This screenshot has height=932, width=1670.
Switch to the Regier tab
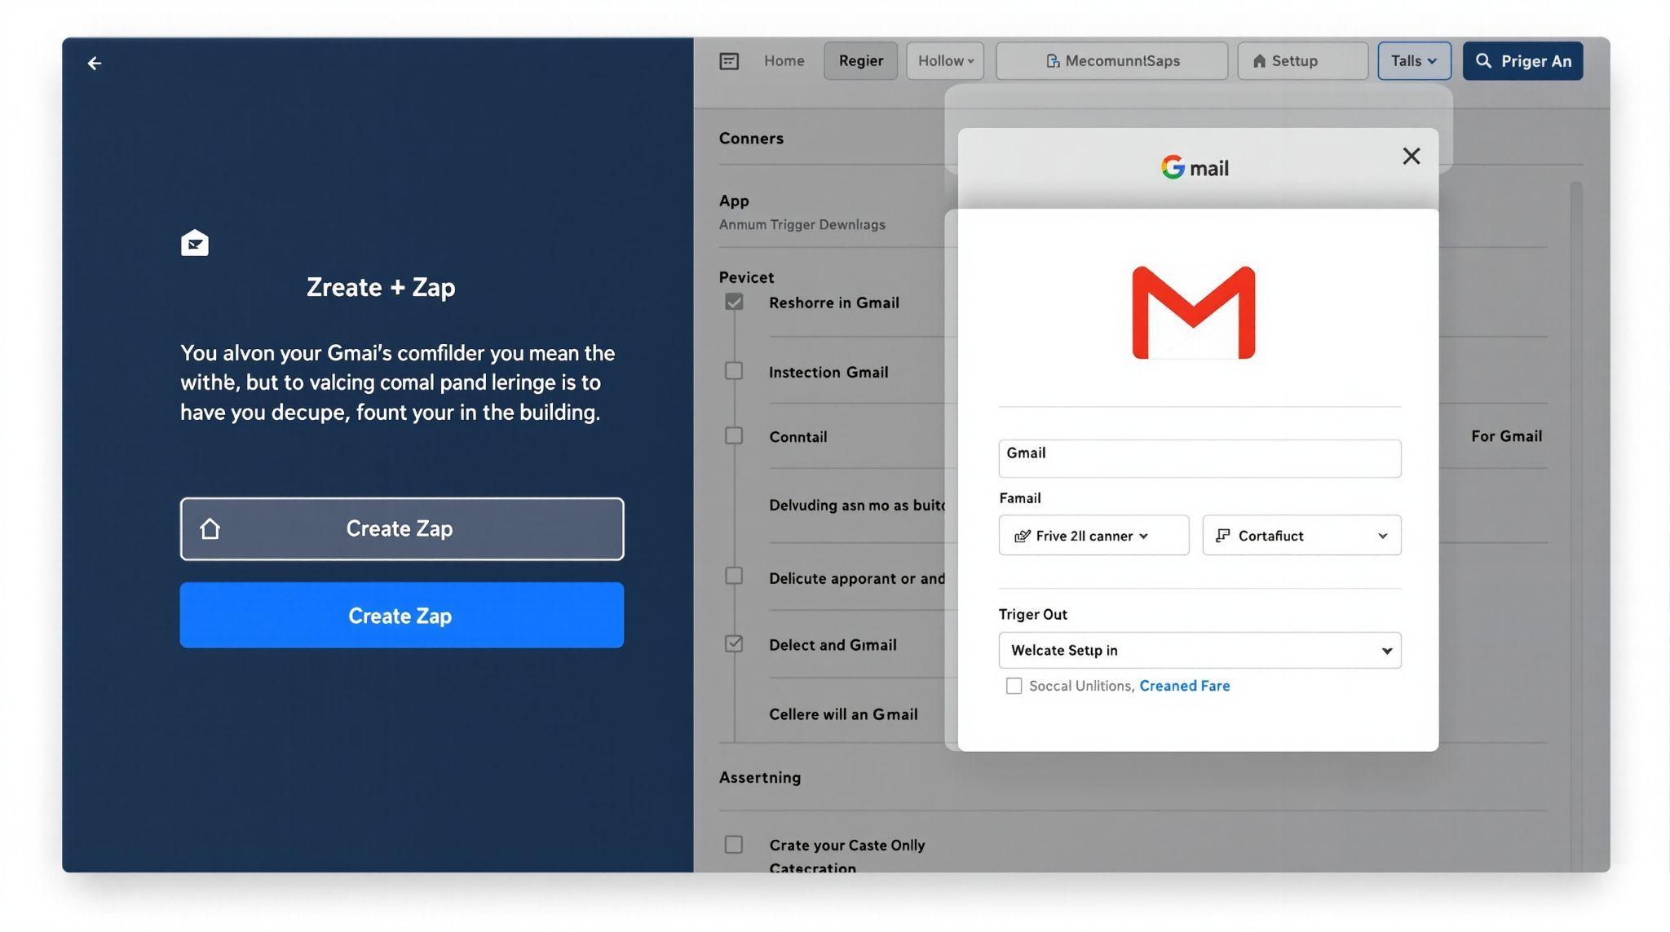click(860, 61)
